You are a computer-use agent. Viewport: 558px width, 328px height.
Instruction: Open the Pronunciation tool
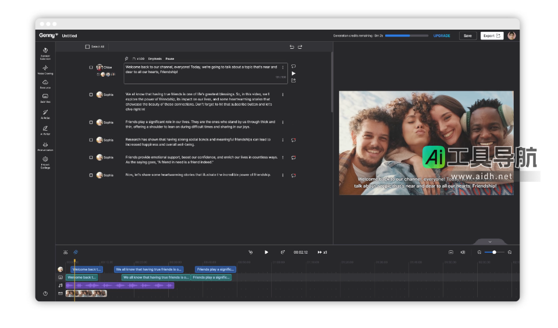(x=45, y=145)
